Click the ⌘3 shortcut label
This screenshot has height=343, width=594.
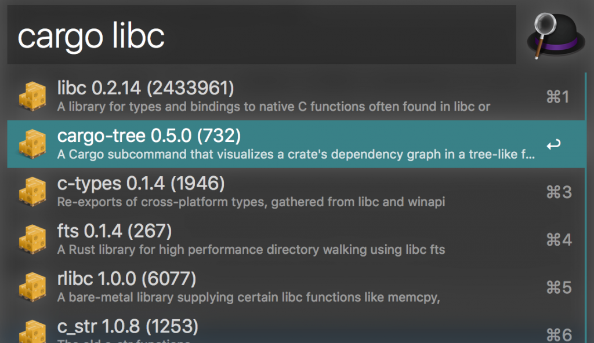click(558, 192)
